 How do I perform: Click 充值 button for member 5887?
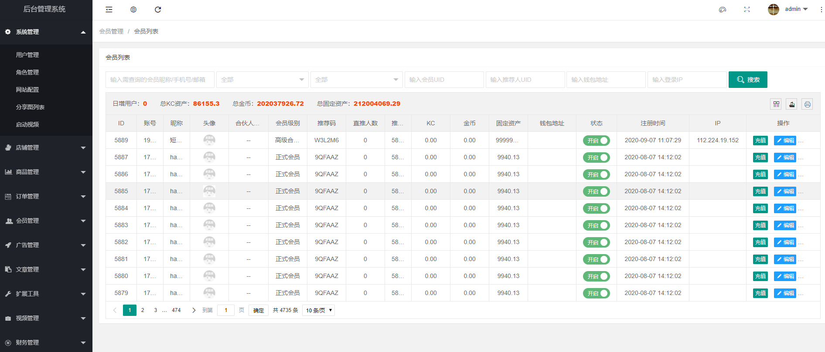click(760, 158)
